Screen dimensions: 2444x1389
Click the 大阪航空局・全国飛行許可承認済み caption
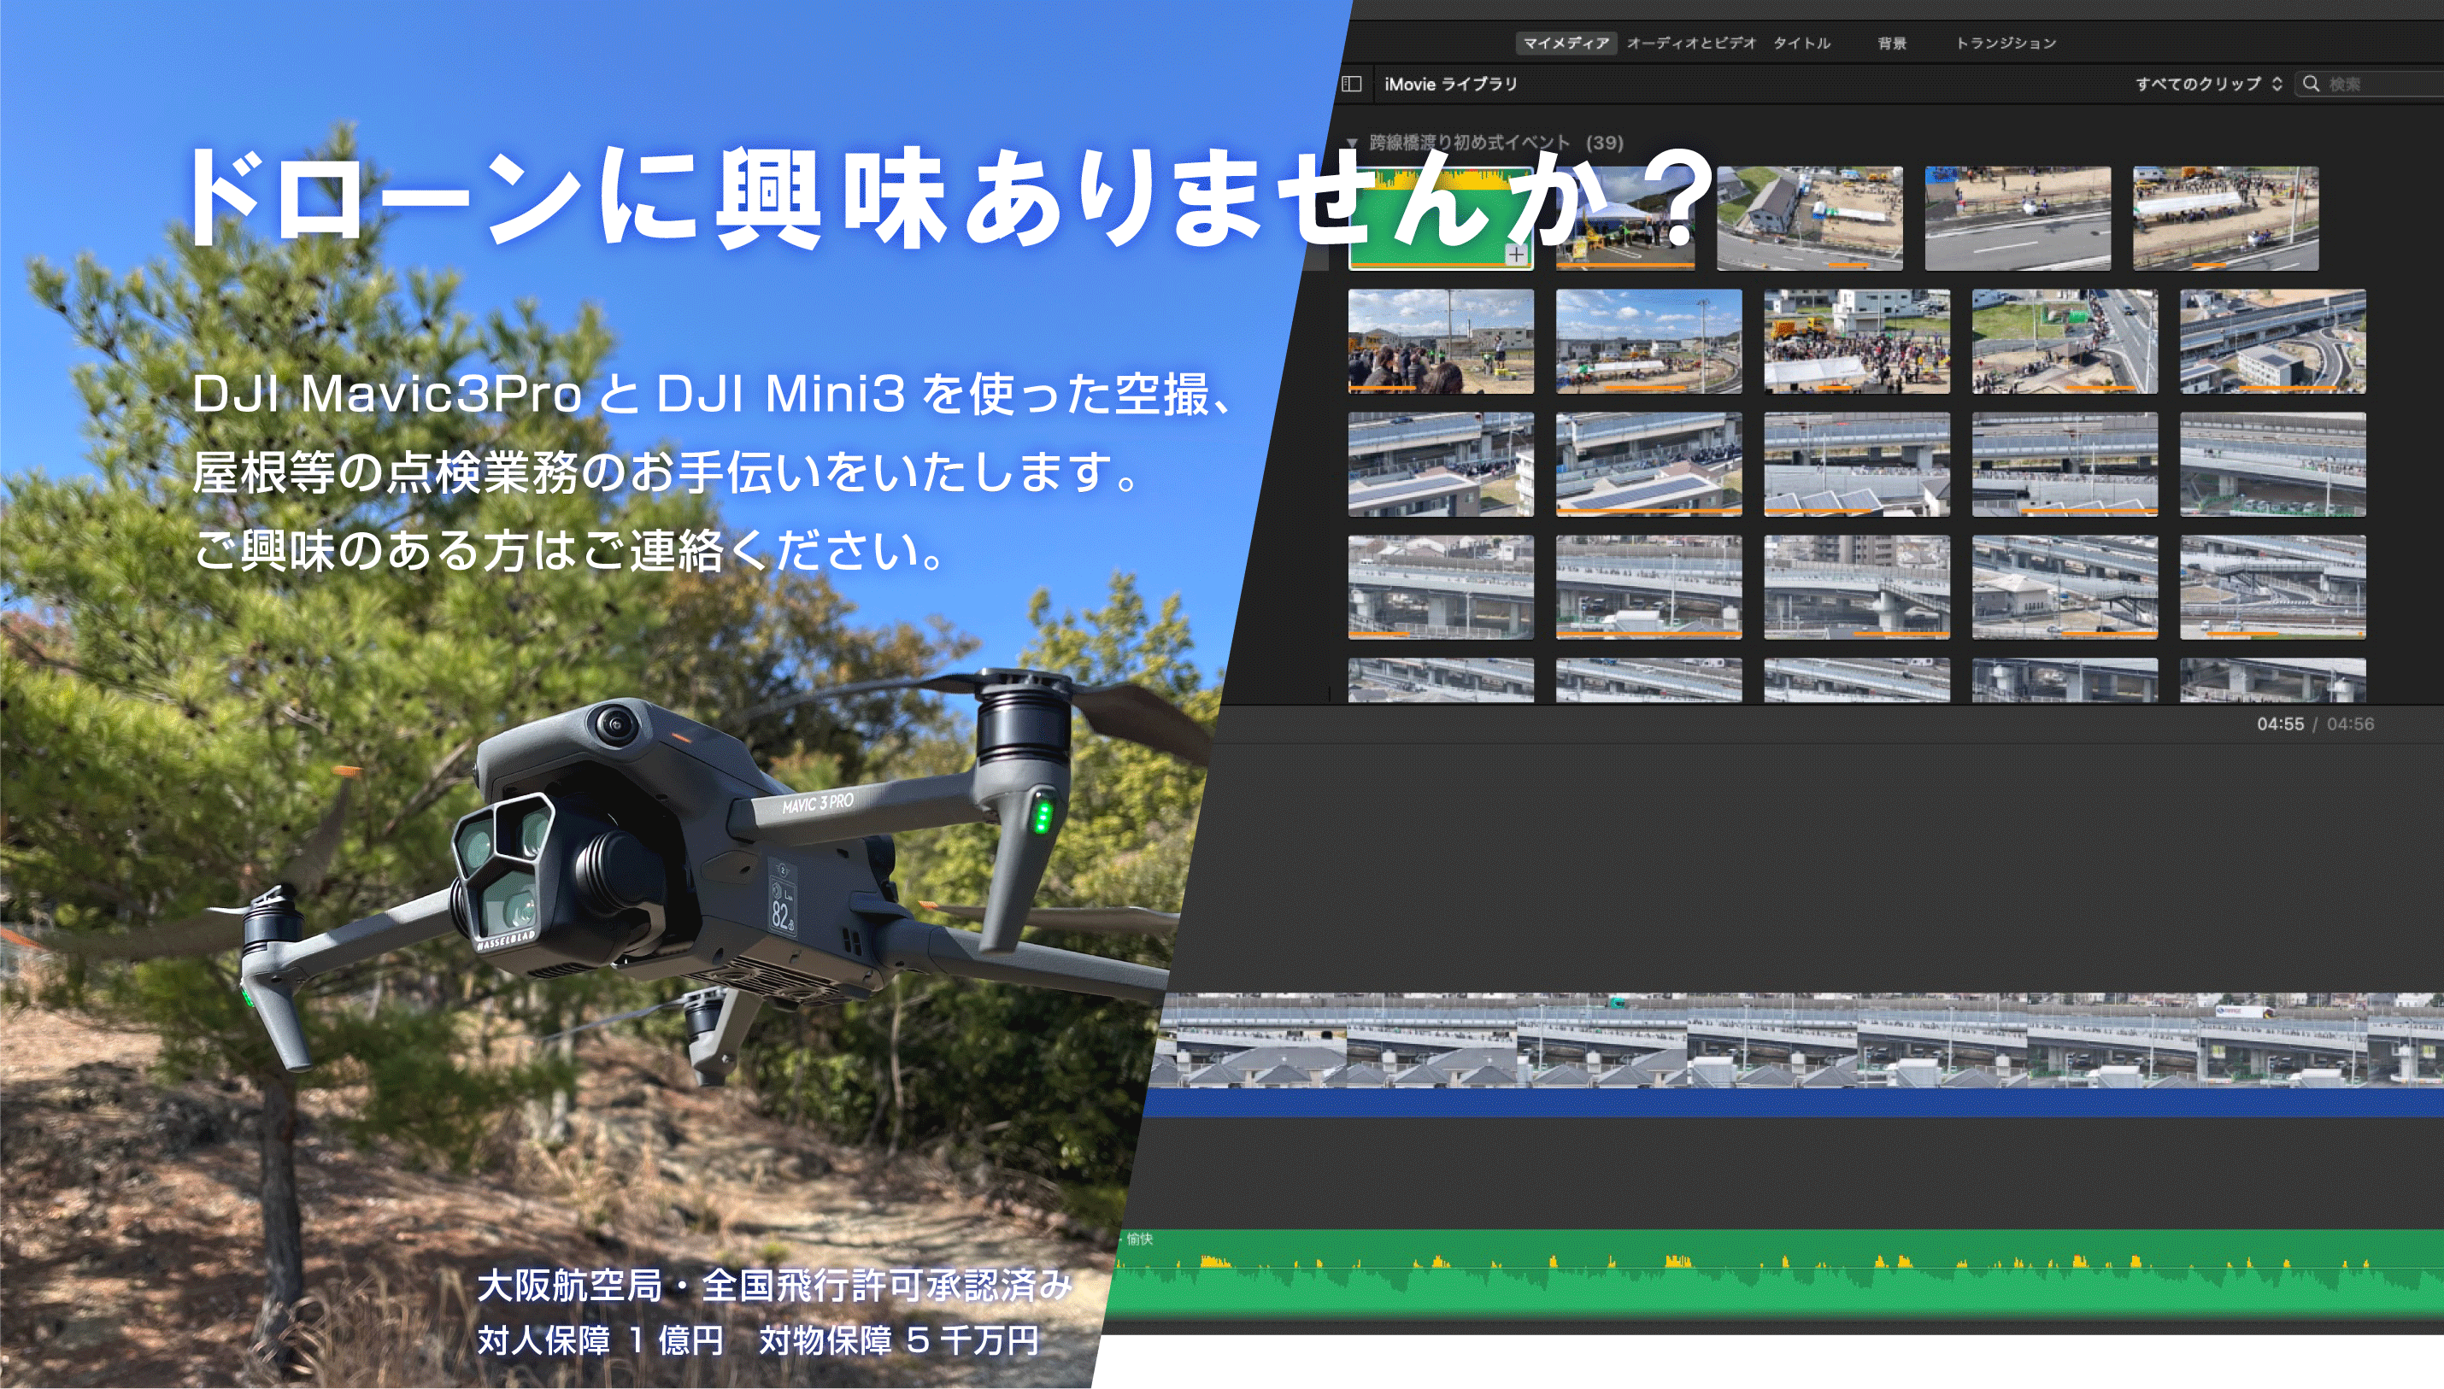click(x=774, y=1286)
